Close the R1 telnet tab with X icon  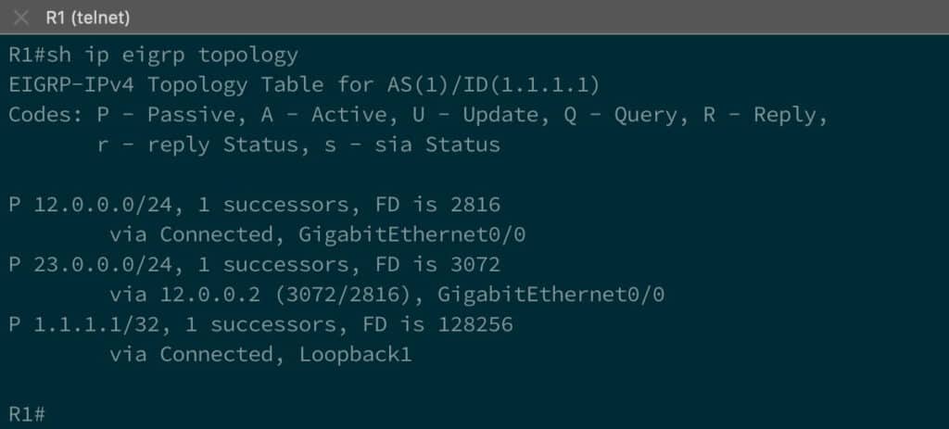click(21, 18)
